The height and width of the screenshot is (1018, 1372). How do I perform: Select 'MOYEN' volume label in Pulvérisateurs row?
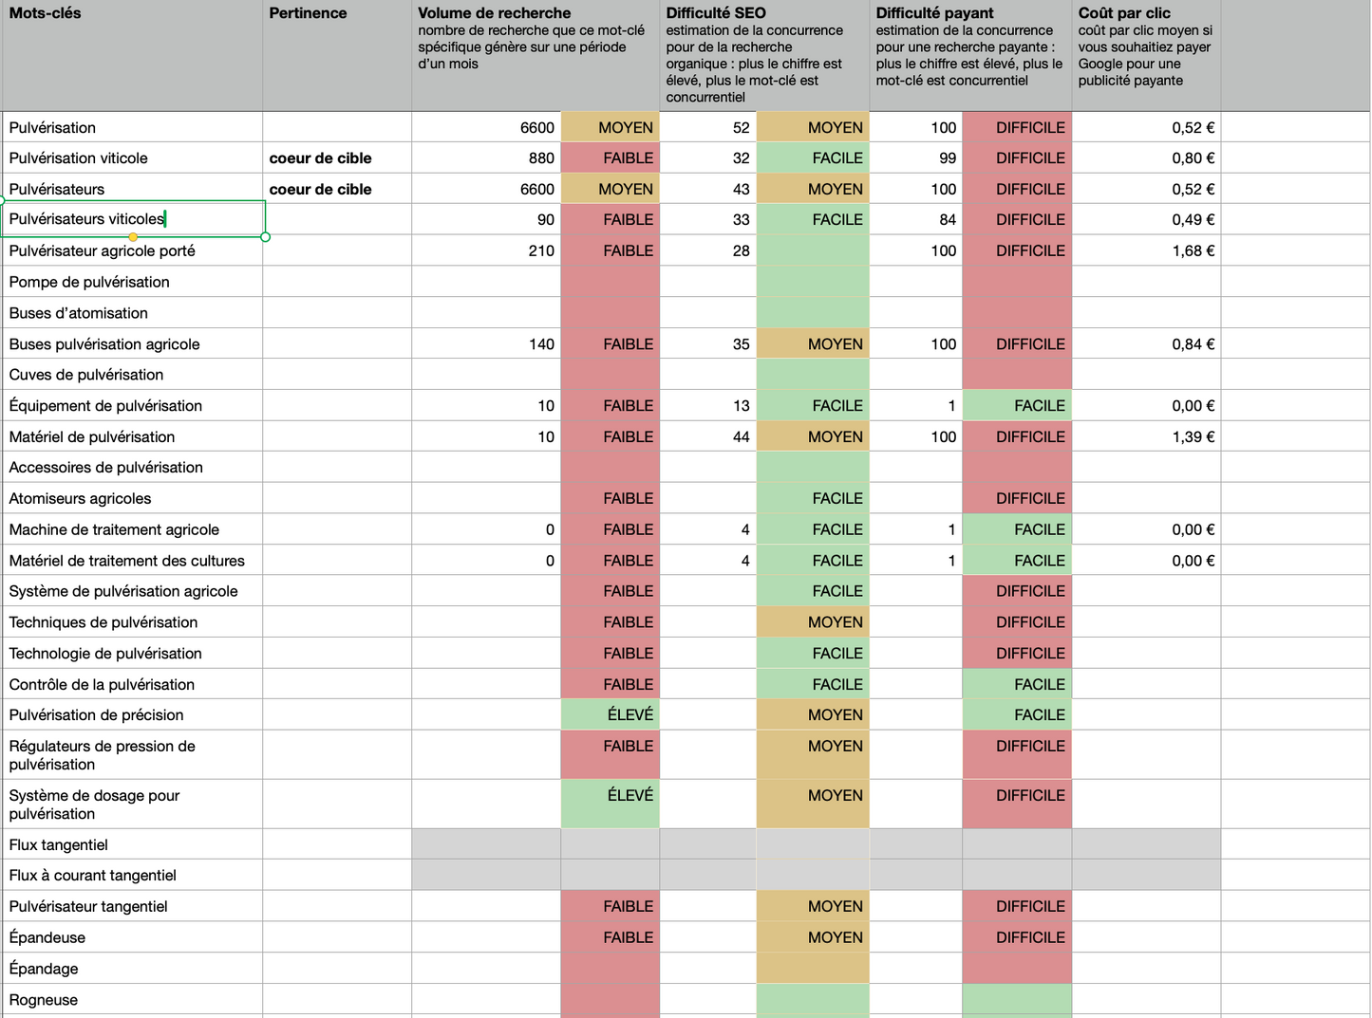click(610, 189)
